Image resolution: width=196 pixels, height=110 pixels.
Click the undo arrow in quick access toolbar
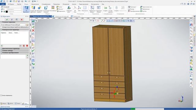click(26, 1)
